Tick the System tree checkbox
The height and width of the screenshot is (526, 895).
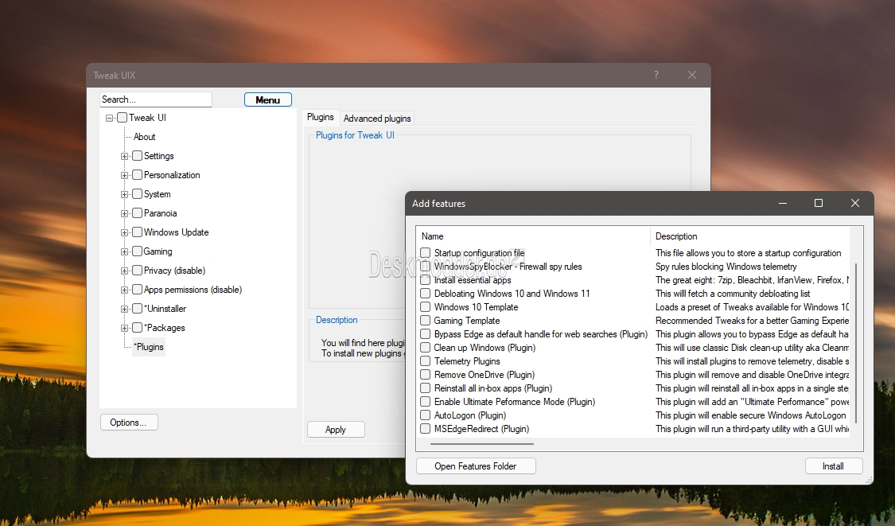(137, 194)
